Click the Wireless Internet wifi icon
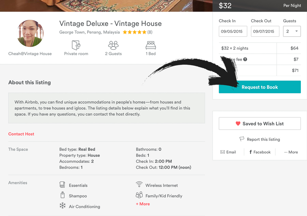Viewport: 307px width, 216px height. click(x=139, y=184)
